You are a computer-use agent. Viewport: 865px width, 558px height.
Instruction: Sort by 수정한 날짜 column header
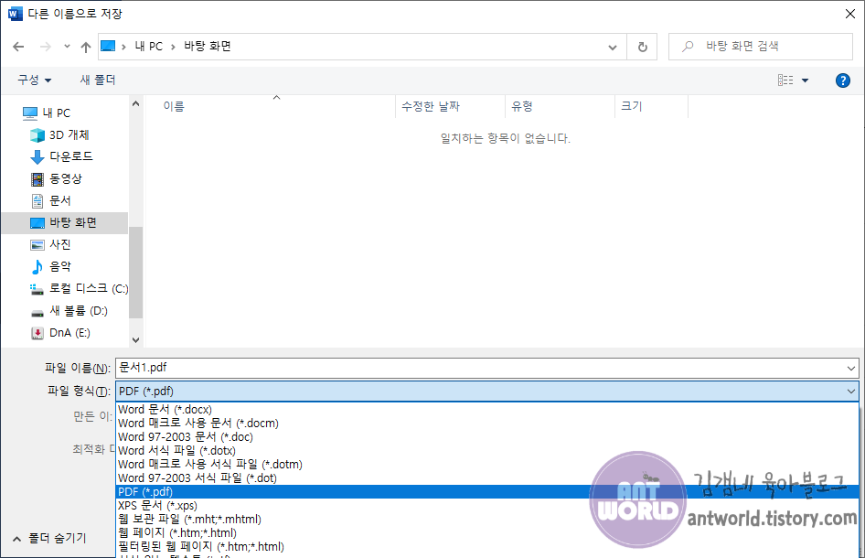[450, 106]
